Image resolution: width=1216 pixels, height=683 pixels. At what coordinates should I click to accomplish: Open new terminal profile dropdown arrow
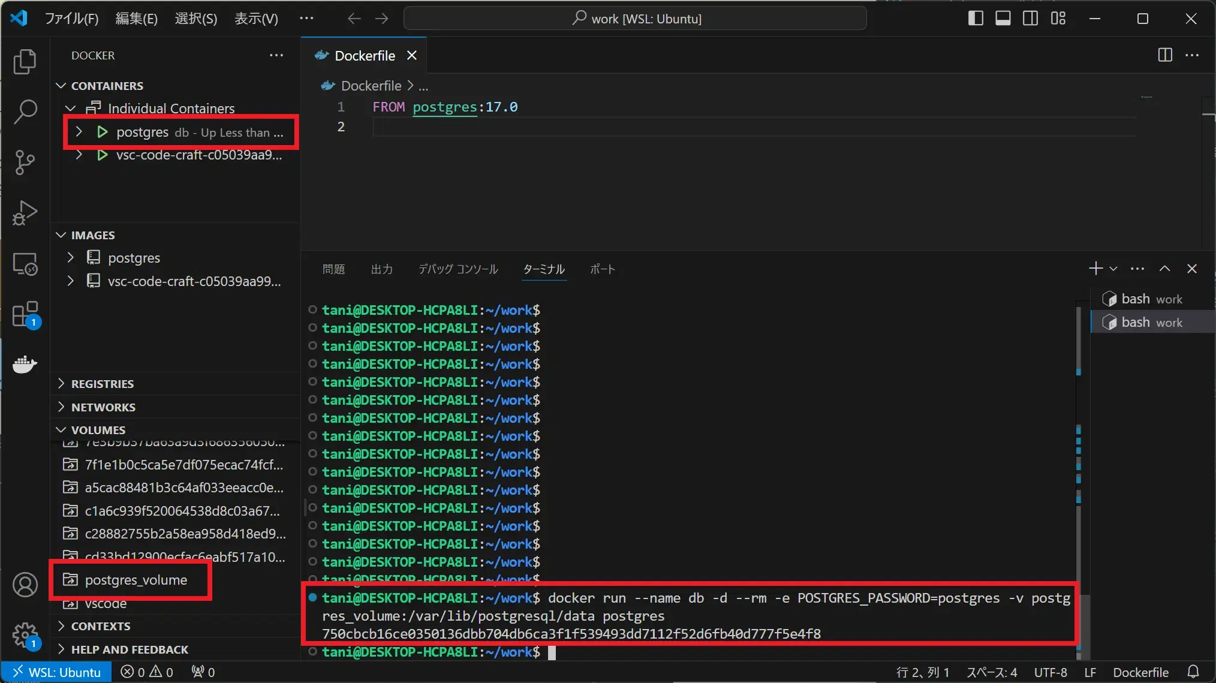(x=1113, y=269)
